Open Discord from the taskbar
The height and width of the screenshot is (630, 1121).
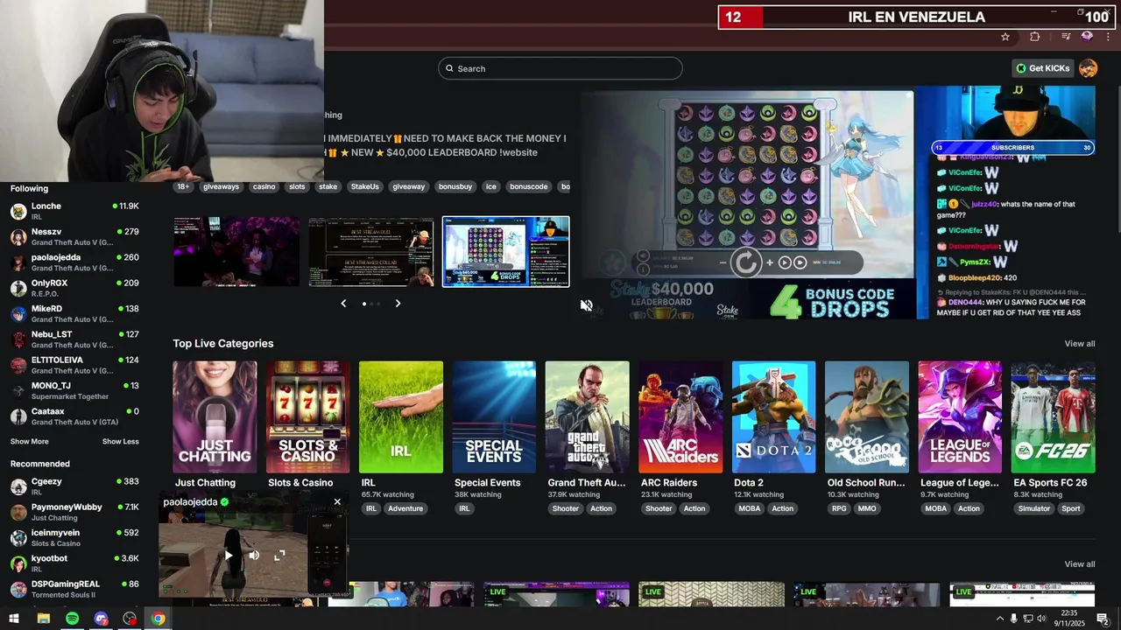101,619
